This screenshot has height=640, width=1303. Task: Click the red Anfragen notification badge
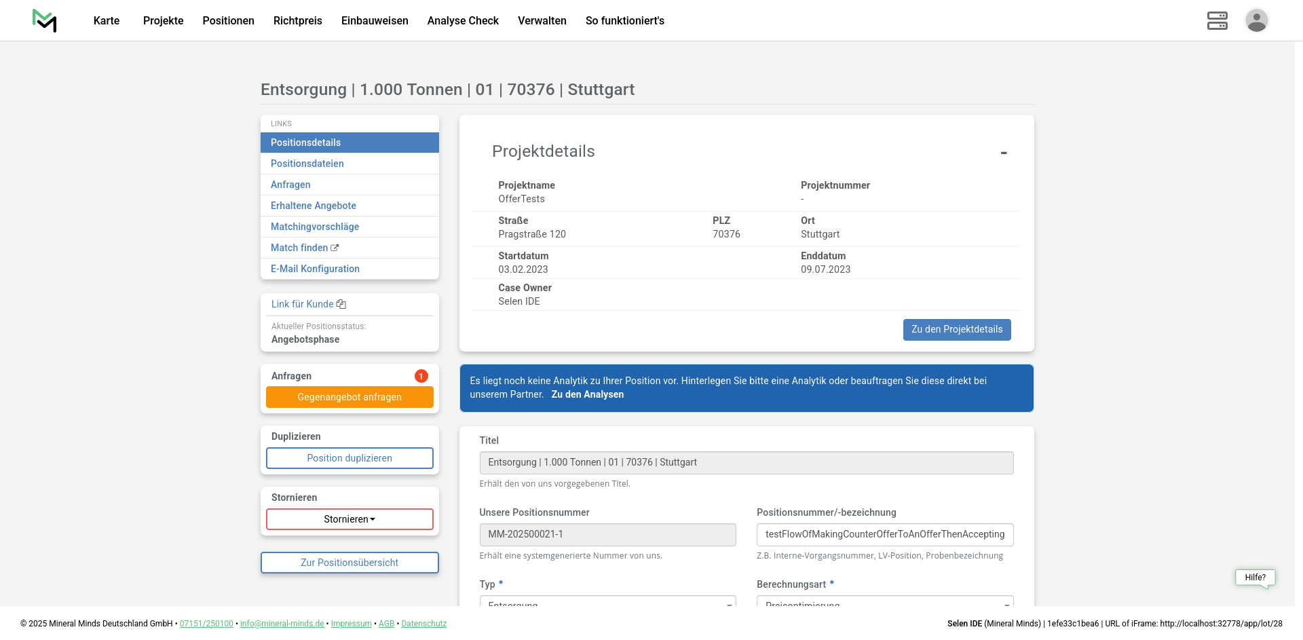point(421,376)
